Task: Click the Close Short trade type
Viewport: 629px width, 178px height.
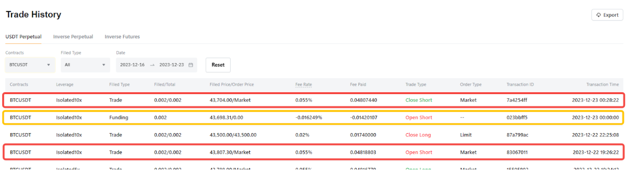Action: pos(419,100)
